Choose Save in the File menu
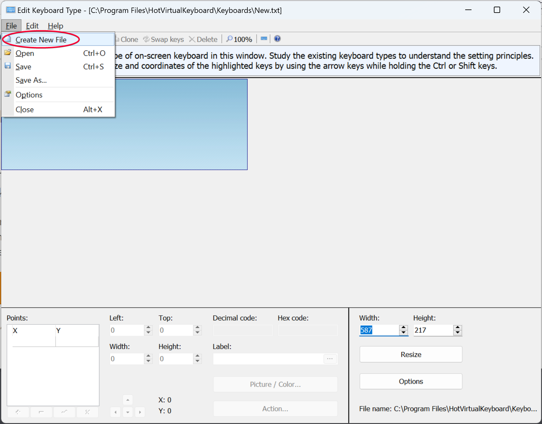 pyautogui.click(x=58, y=67)
